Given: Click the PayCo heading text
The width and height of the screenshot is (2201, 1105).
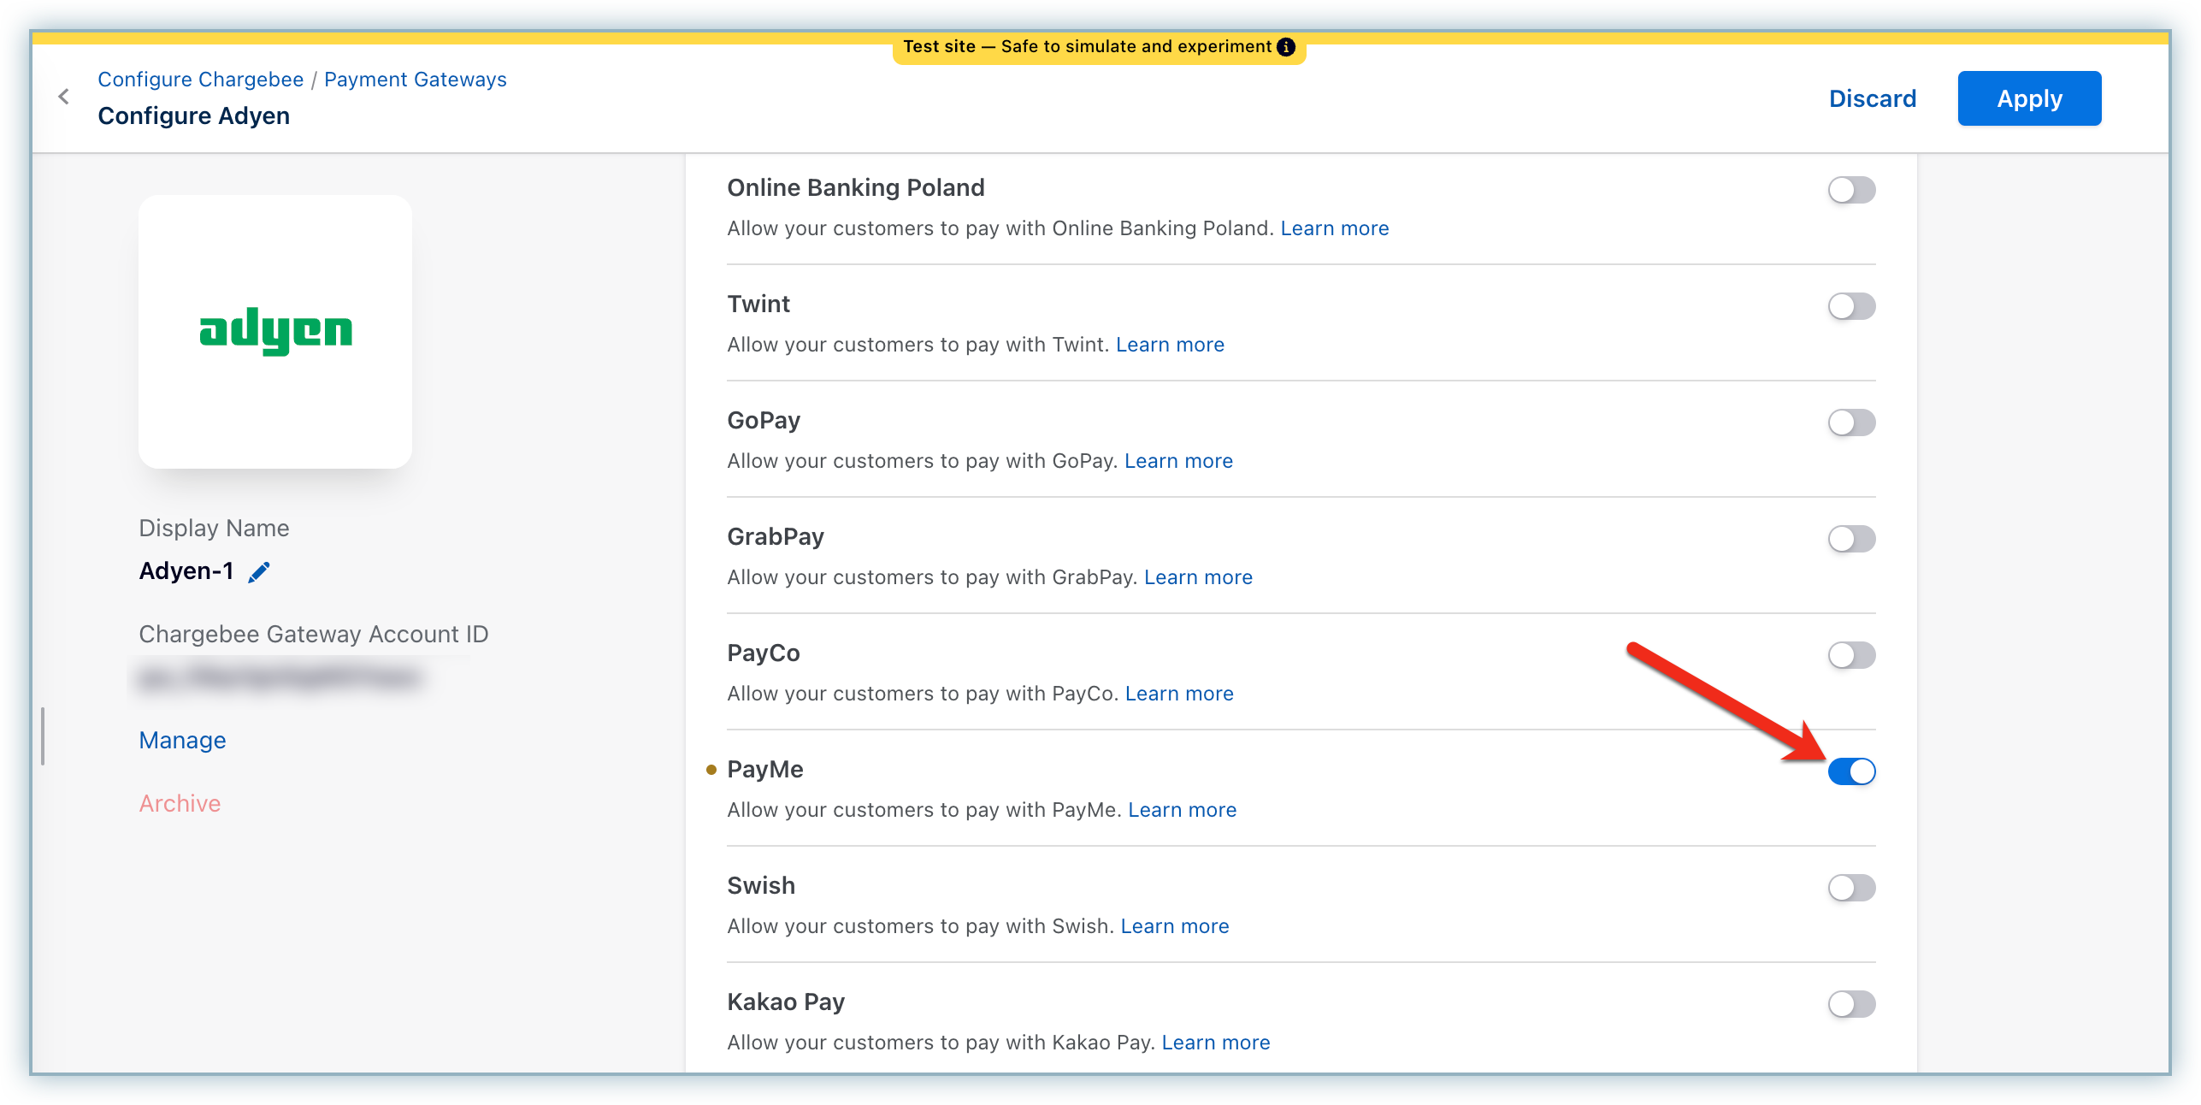Looking at the screenshot, I should pos(764,653).
